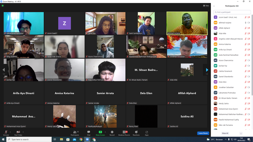Open File Explorer from the taskbar

pyautogui.click(x=62, y=139)
